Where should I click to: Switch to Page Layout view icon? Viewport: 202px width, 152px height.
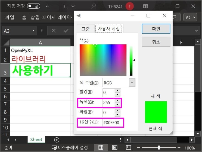115,148
